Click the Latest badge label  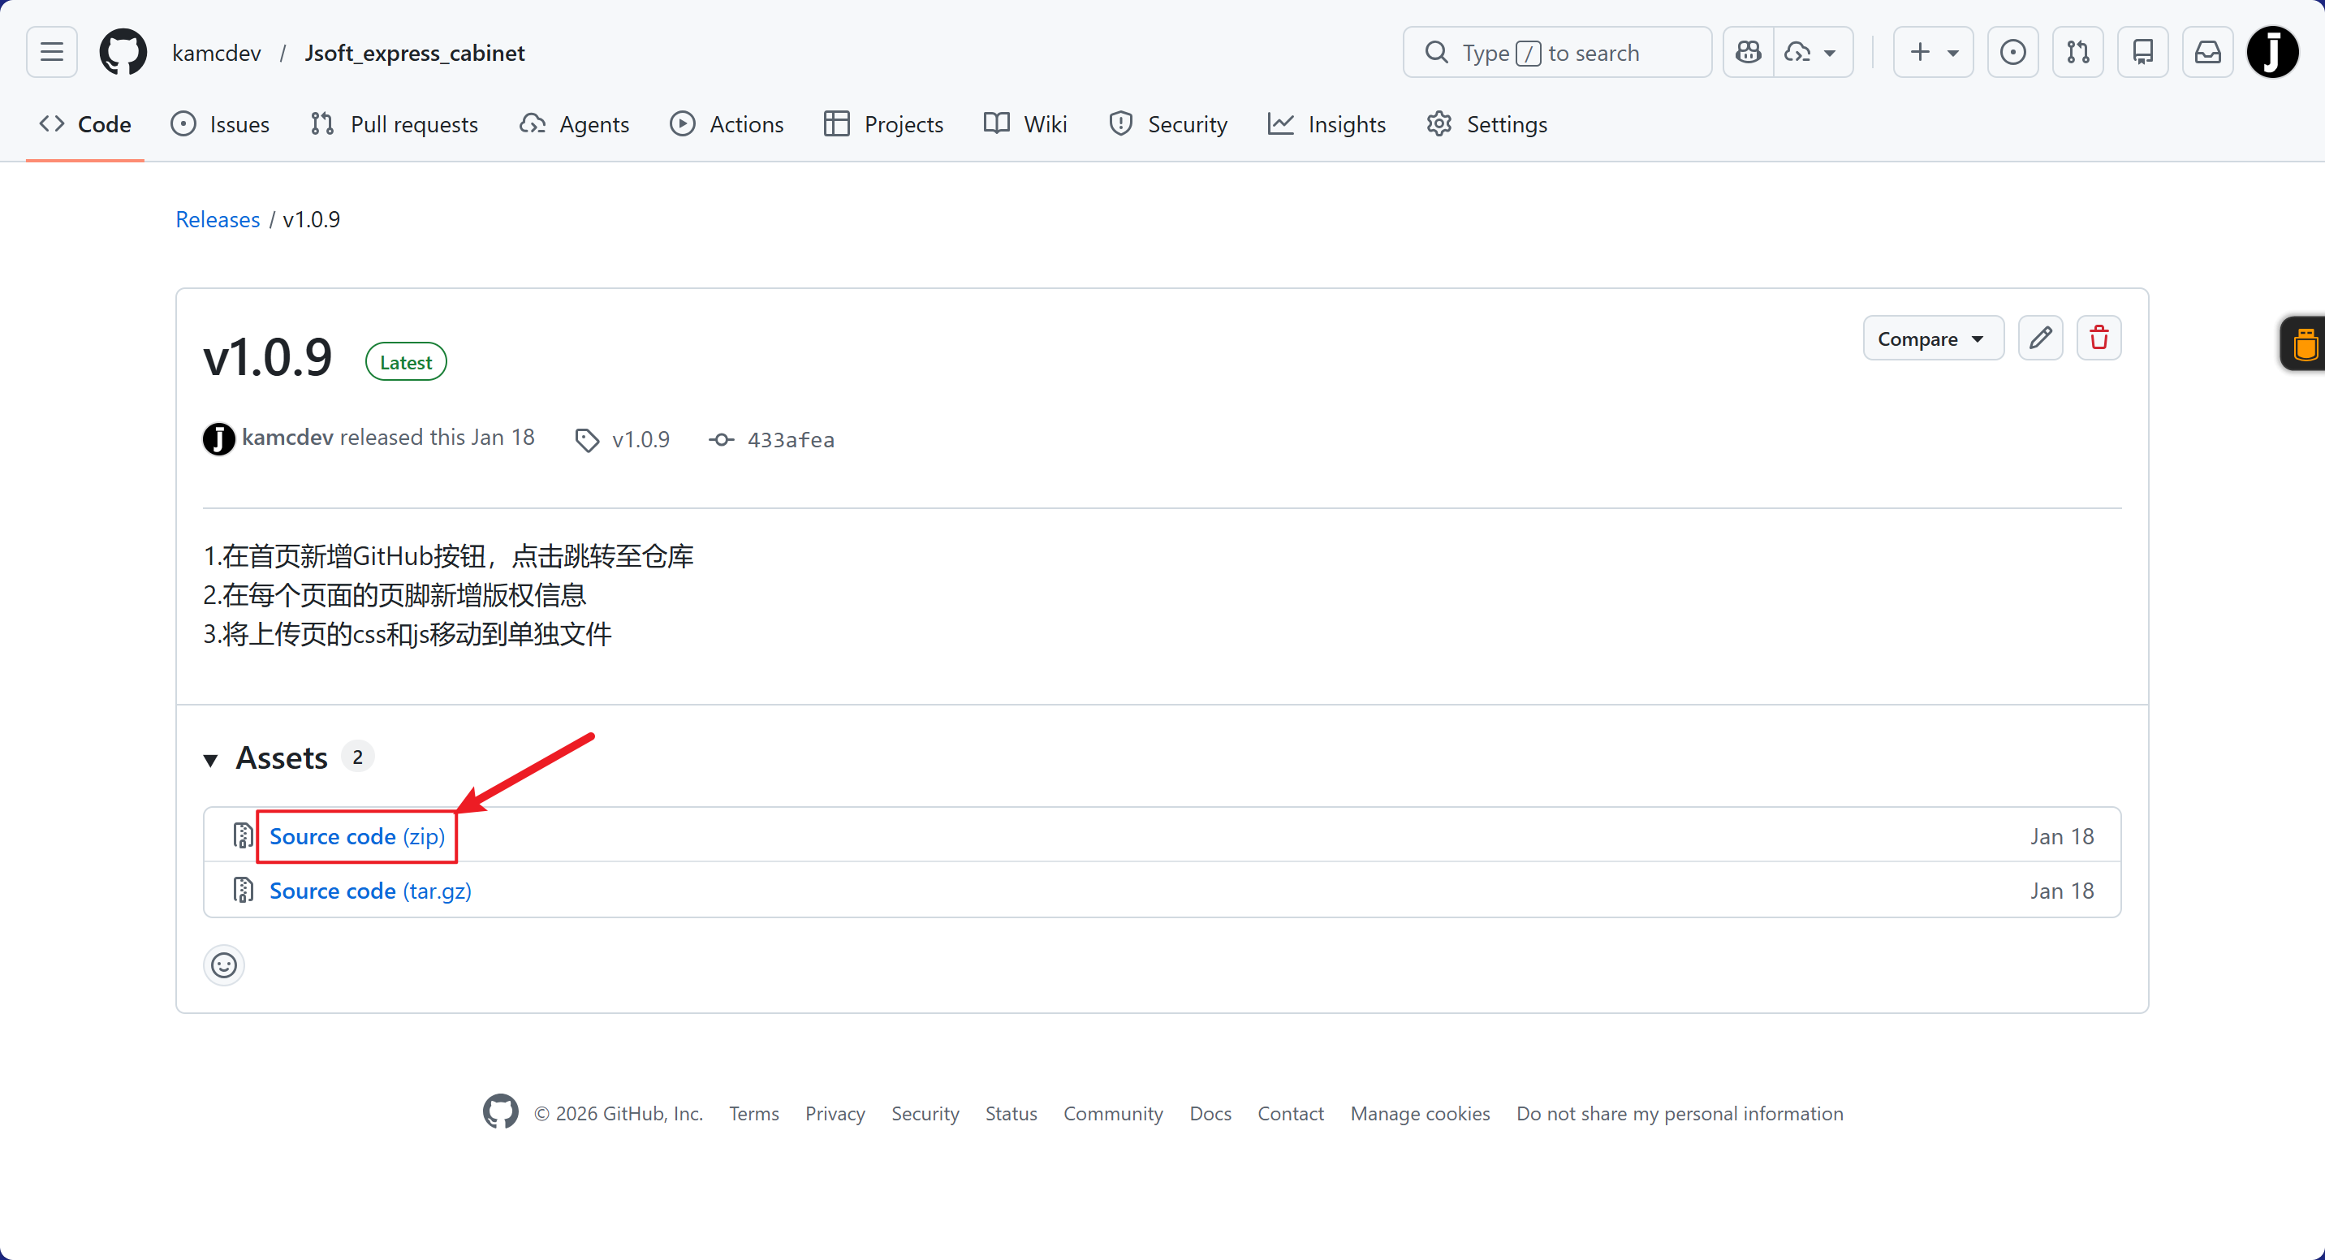pos(405,362)
